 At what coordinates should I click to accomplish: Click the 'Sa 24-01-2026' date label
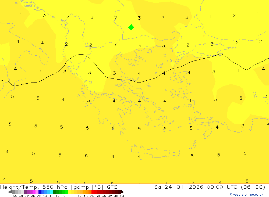click(x=179, y=187)
